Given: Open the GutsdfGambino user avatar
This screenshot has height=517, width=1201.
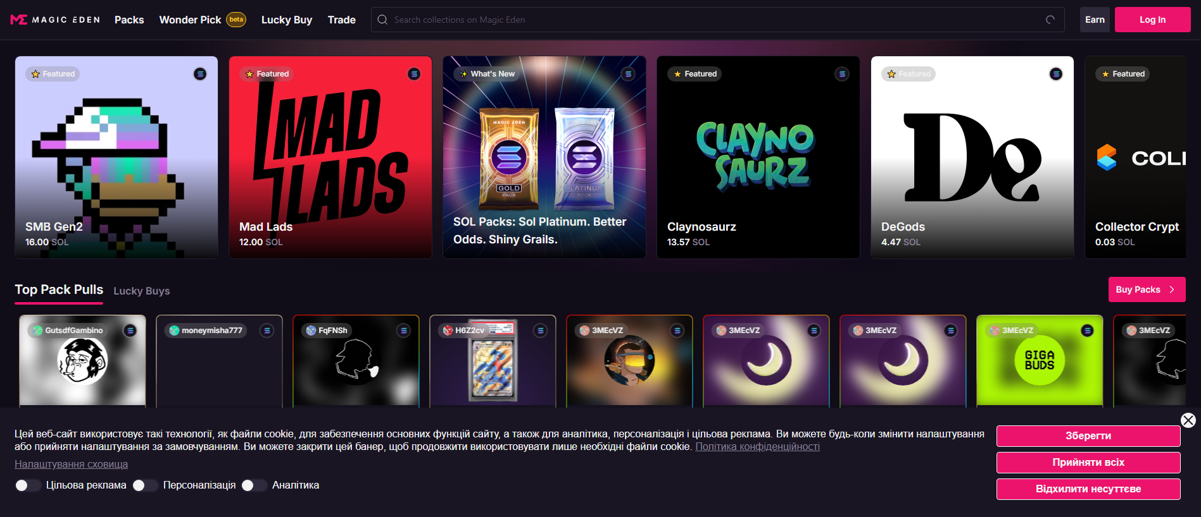Looking at the screenshot, I should [38, 331].
